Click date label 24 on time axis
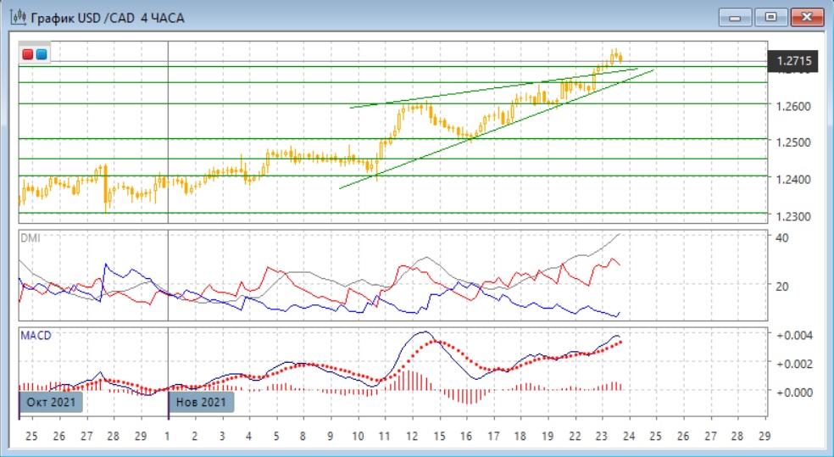 pos(629,437)
